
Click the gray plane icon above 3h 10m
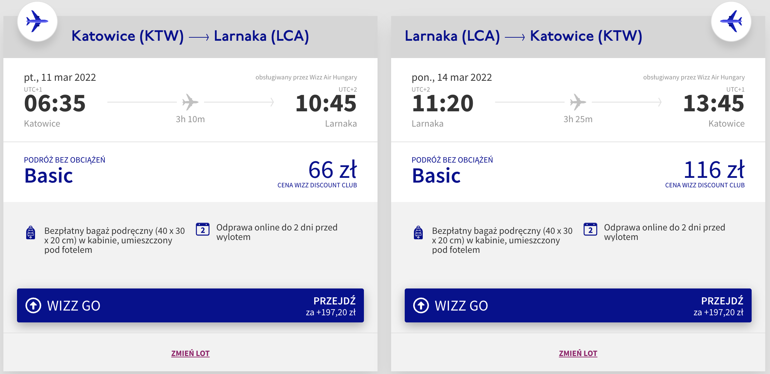[190, 102]
